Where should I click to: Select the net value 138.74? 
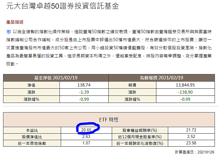point(84,85)
